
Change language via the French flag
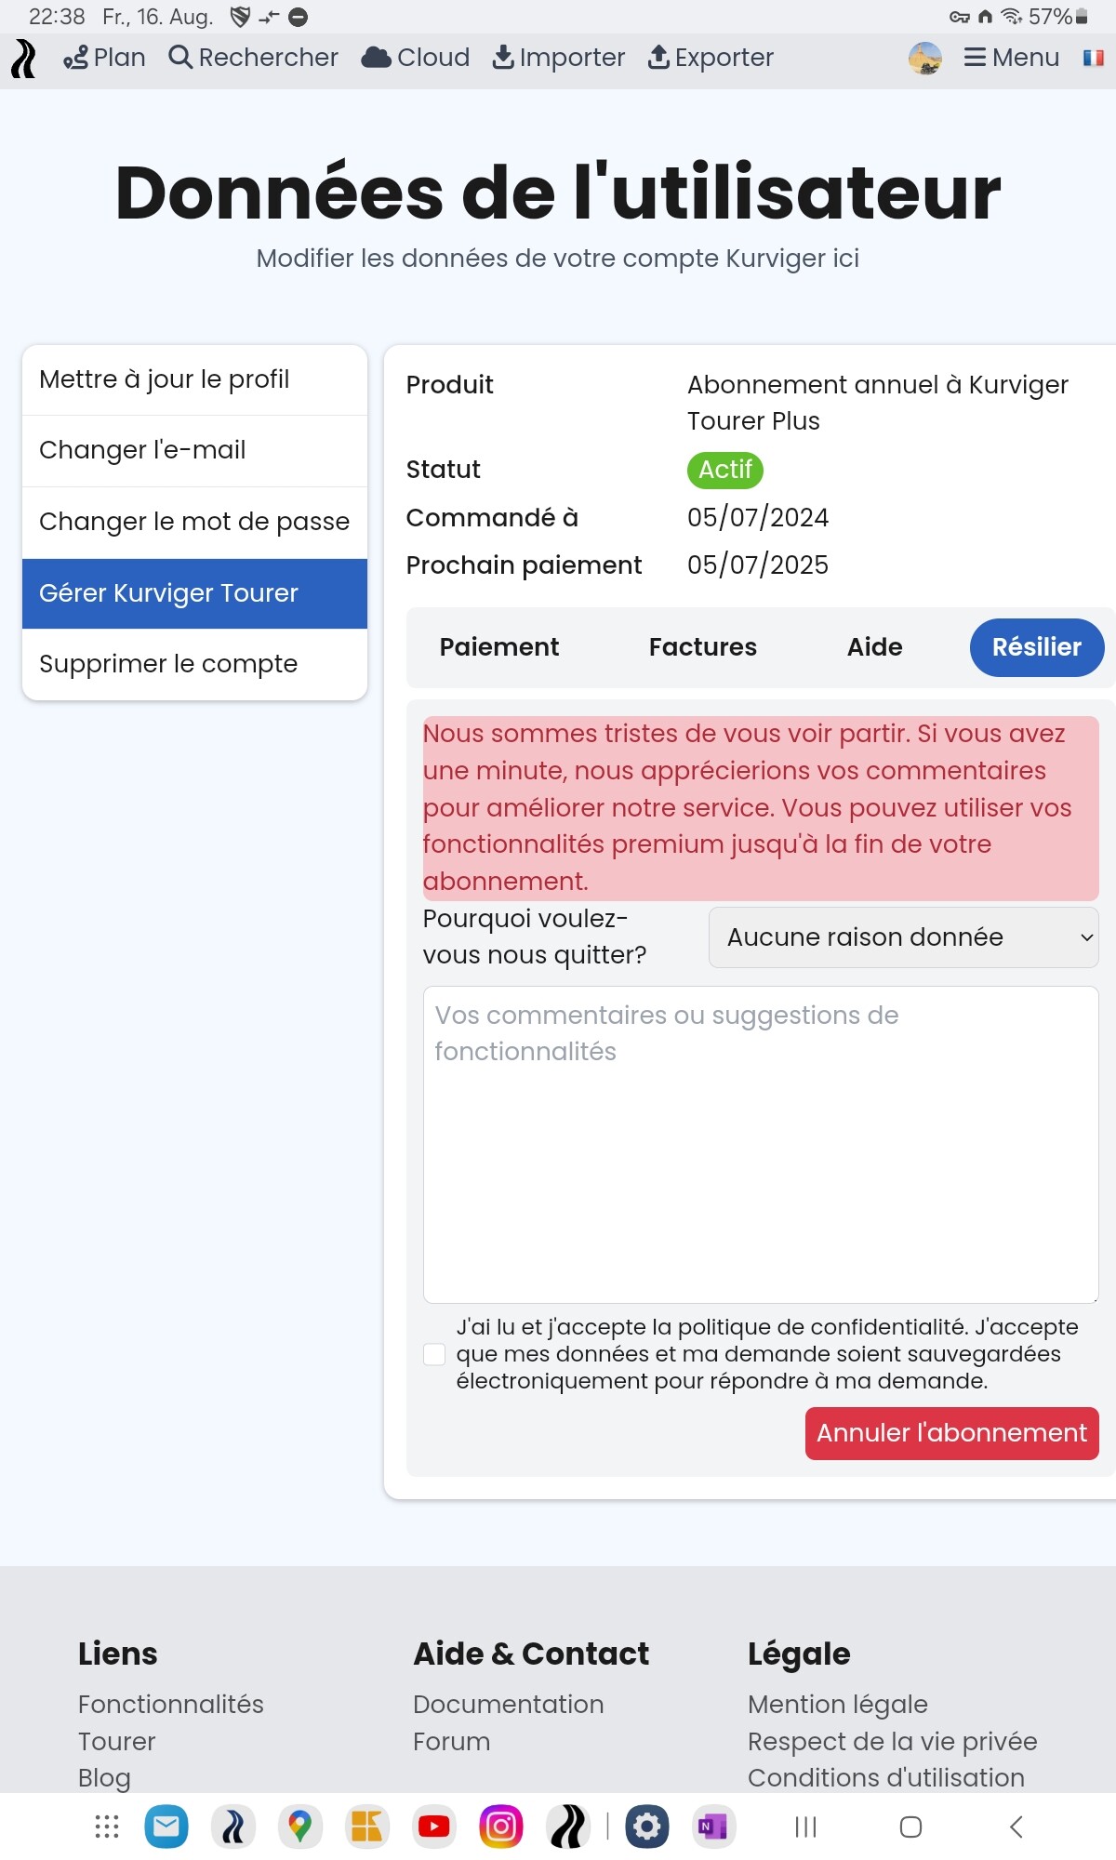coord(1093,58)
